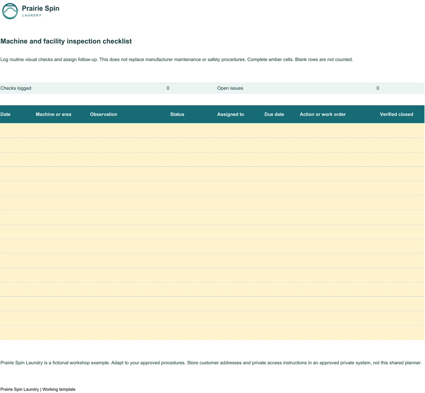The height and width of the screenshot is (393, 425).
Task: Click the 'Date' column header
Action: pyautogui.click(x=6, y=114)
